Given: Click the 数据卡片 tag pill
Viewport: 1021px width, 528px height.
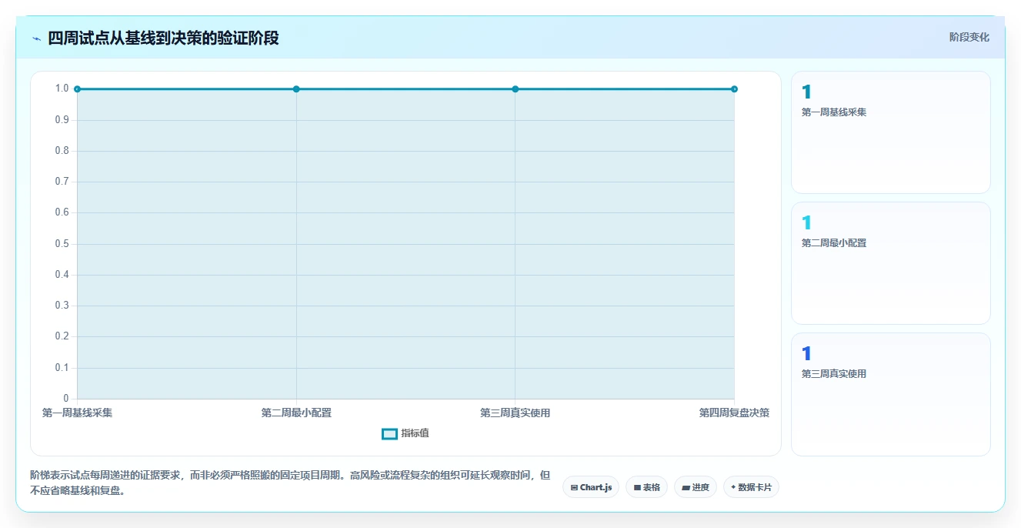Looking at the screenshot, I should (x=751, y=487).
